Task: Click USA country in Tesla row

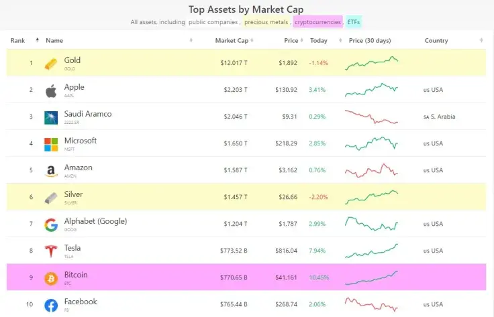Action: (433, 251)
